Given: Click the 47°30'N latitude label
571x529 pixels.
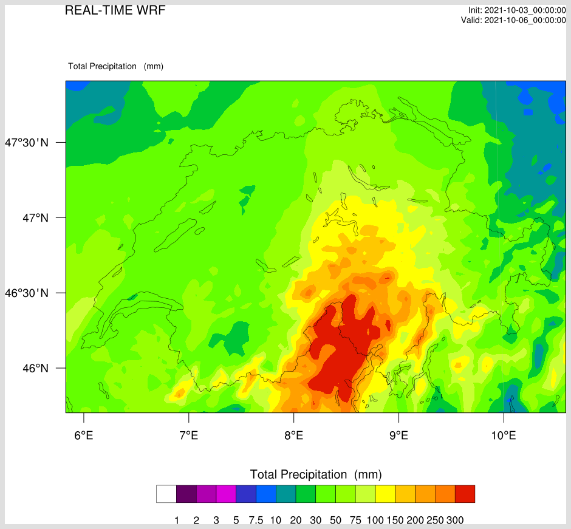Looking at the screenshot, I should point(27,142).
